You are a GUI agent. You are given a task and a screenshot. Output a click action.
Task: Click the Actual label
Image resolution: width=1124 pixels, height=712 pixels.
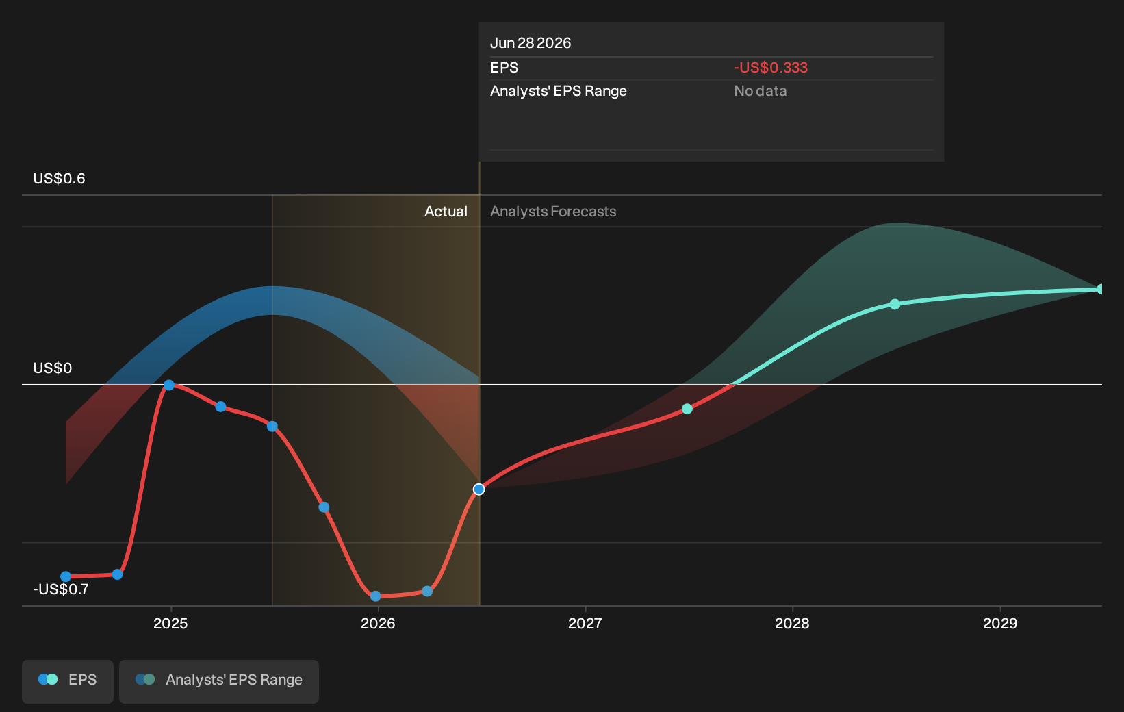(x=446, y=212)
